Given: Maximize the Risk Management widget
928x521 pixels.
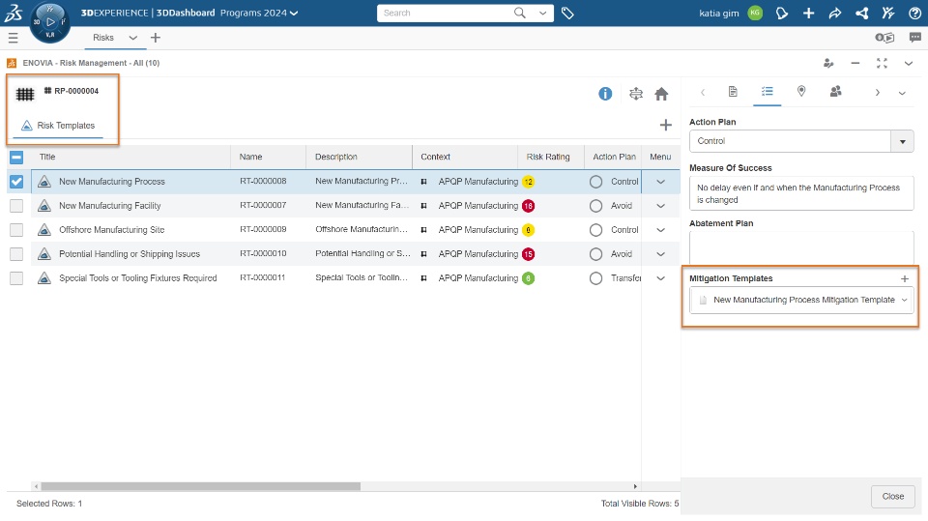Looking at the screenshot, I should 882,64.
